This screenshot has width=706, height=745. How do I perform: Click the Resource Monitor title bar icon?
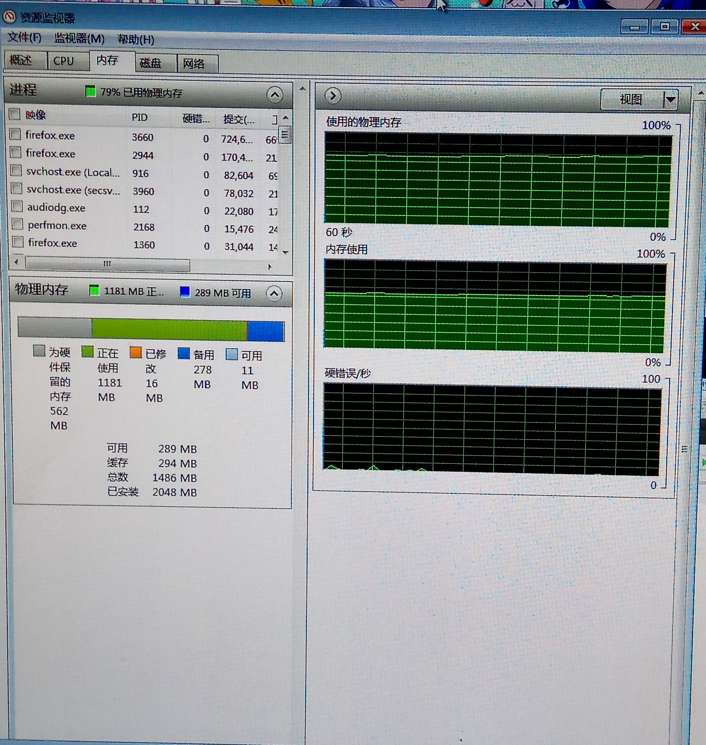point(10,16)
